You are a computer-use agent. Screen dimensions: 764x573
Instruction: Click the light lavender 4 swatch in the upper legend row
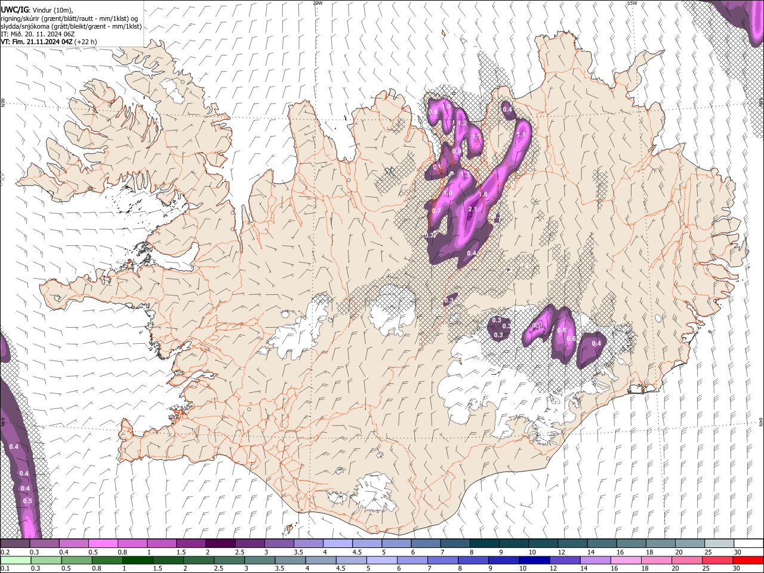click(337, 544)
